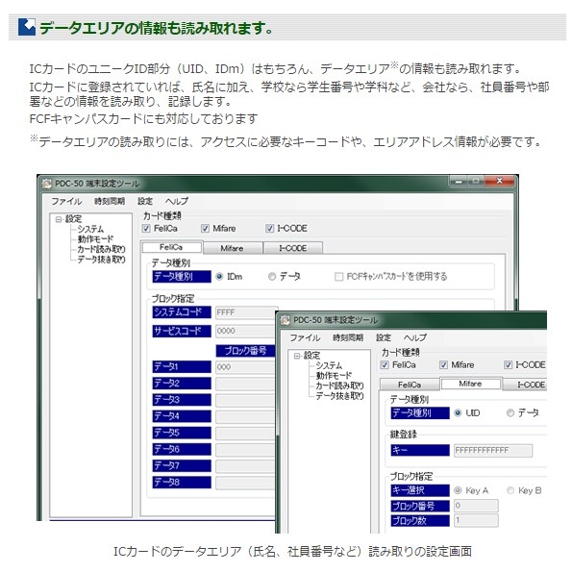Select システム in front window tree
572x572 pixels.
(x=329, y=365)
